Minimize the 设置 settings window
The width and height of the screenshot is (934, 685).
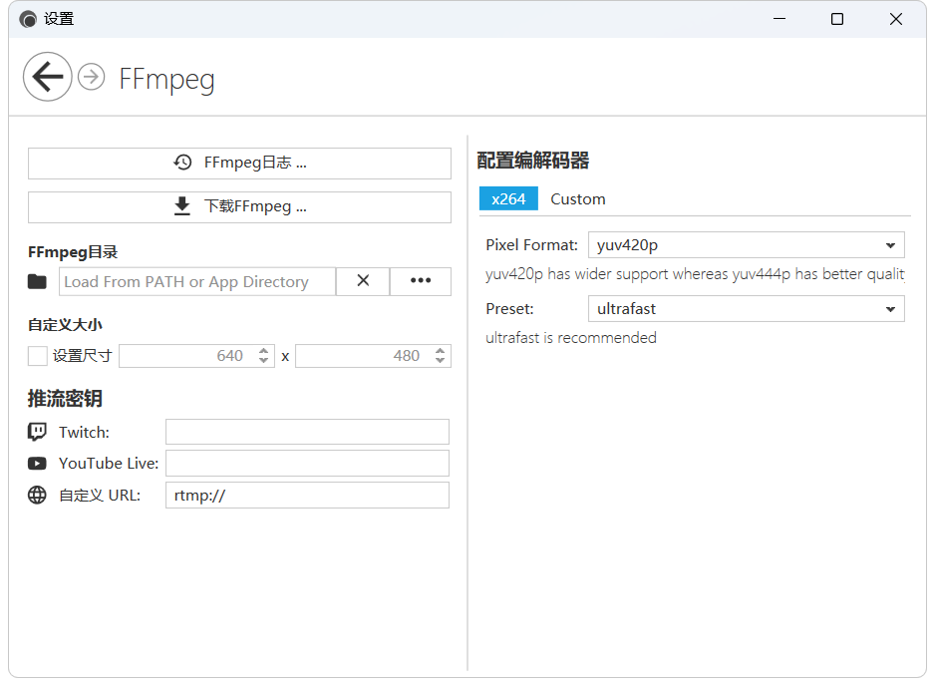[779, 19]
